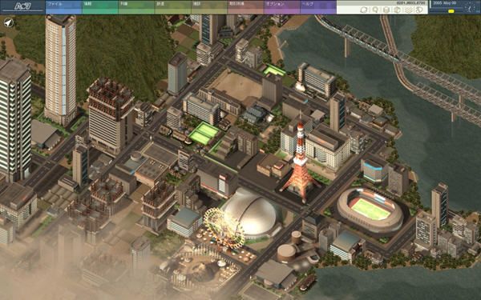Click the compass arrow icon at top-left

click(9, 23)
